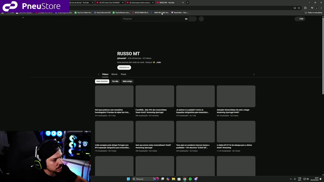The image size is (324, 182).
Task: Open browser extensions puzzle icon
Action: (x=305, y=8)
